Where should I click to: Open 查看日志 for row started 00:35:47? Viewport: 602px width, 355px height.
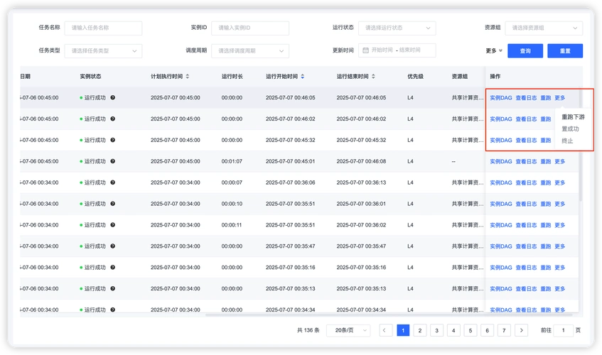526,246
